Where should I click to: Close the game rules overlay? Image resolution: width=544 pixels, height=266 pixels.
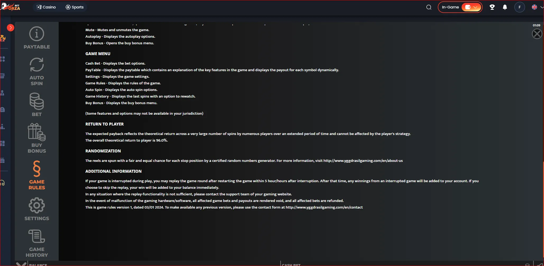pyautogui.click(x=537, y=34)
